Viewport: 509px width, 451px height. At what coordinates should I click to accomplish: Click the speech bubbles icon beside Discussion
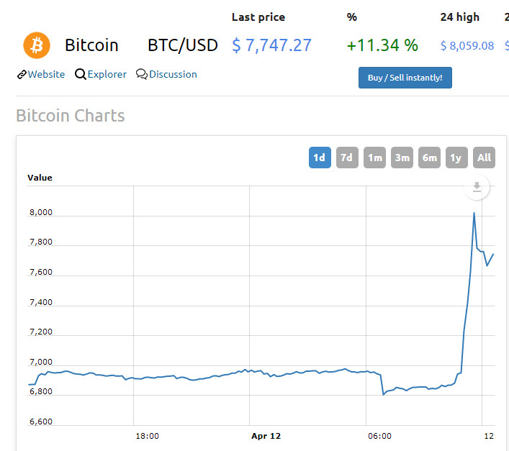tap(141, 74)
